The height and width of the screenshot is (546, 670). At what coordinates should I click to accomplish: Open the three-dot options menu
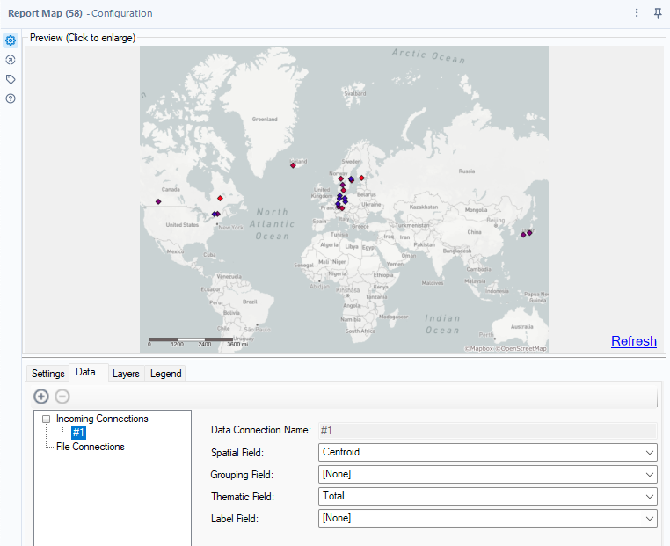[x=637, y=13]
